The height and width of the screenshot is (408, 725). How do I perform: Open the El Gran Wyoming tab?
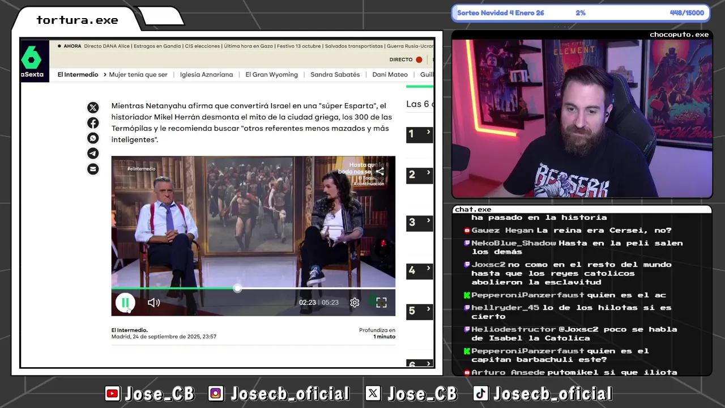click(271, 75)
